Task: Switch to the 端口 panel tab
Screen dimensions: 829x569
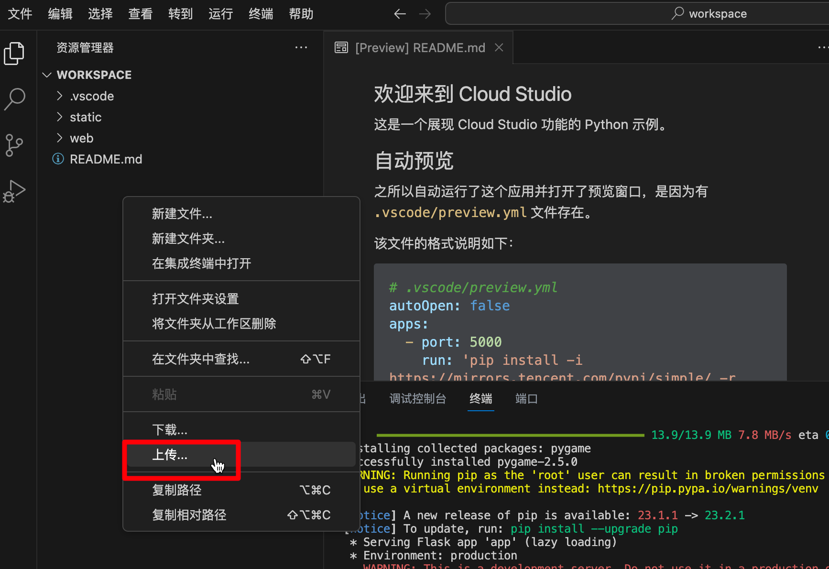Action: click(x=526, y=399)
